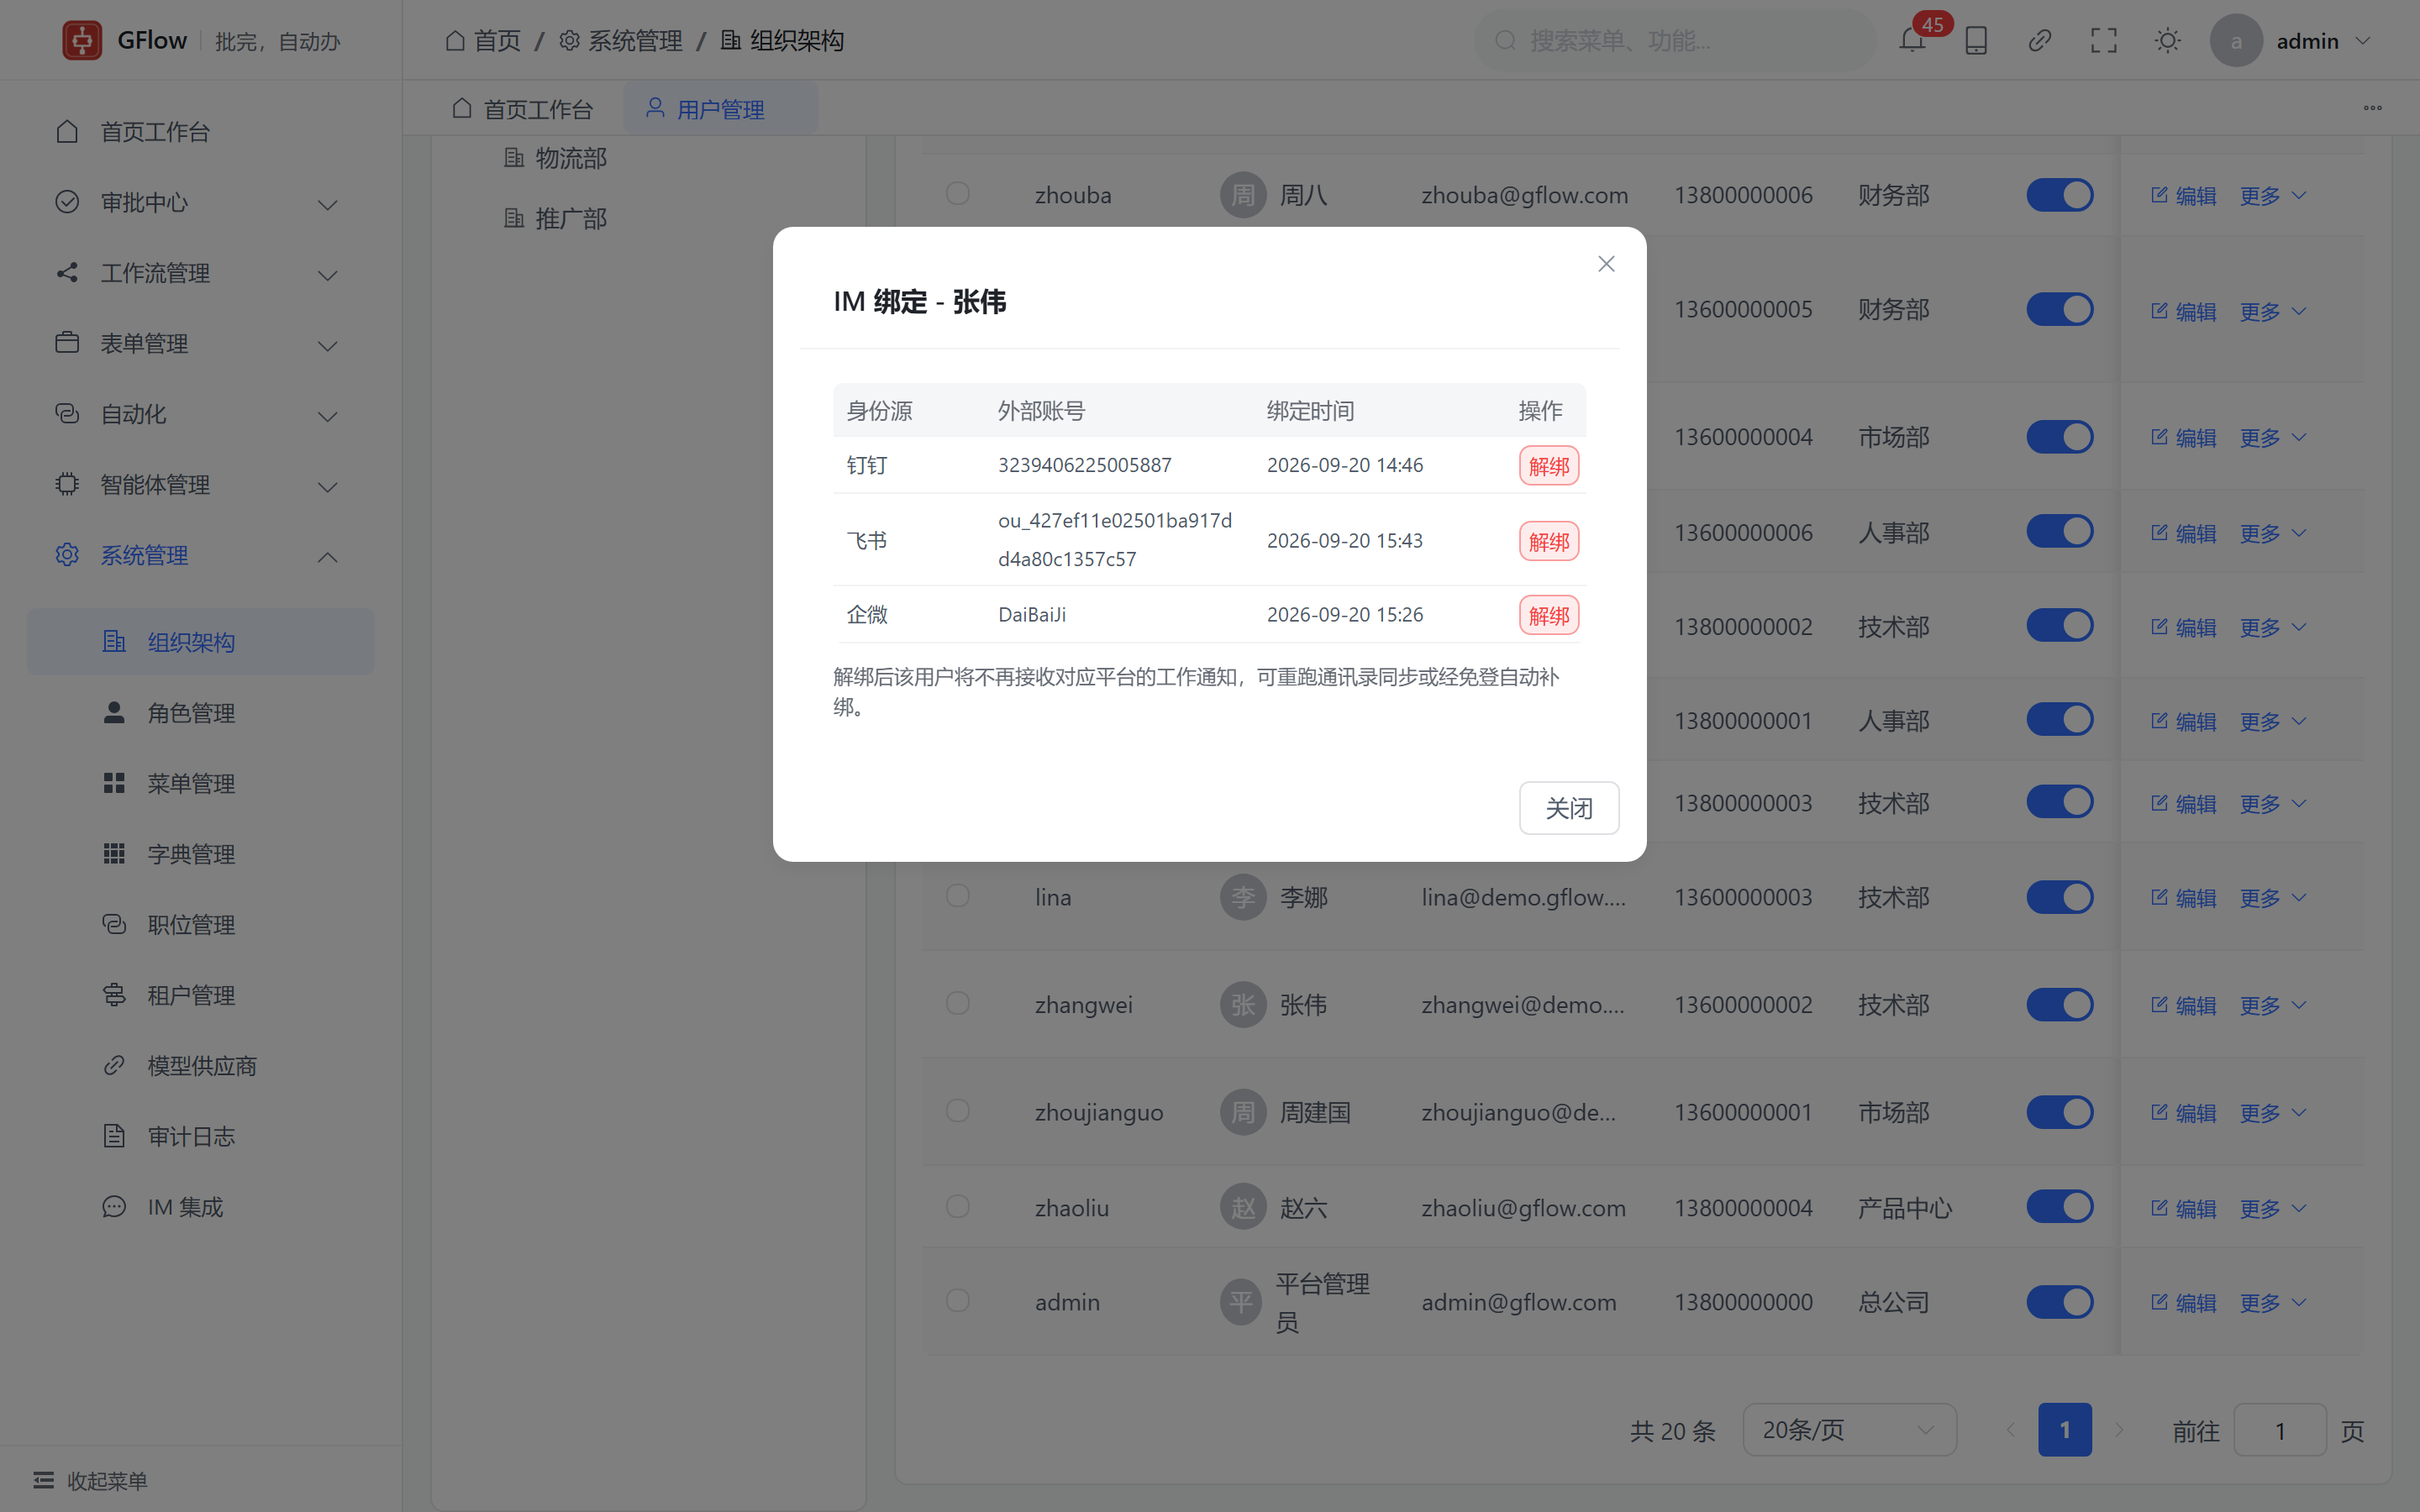Click edit icon button in zhouba row
The height and width of the screenshot is (1512, 2420).
coord(2184,195)
